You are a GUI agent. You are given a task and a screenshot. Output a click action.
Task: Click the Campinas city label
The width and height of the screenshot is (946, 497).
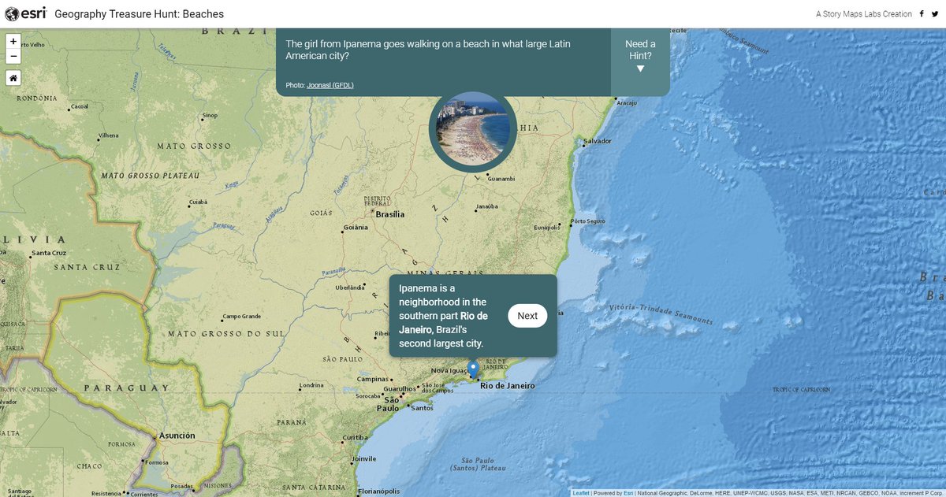372,379
